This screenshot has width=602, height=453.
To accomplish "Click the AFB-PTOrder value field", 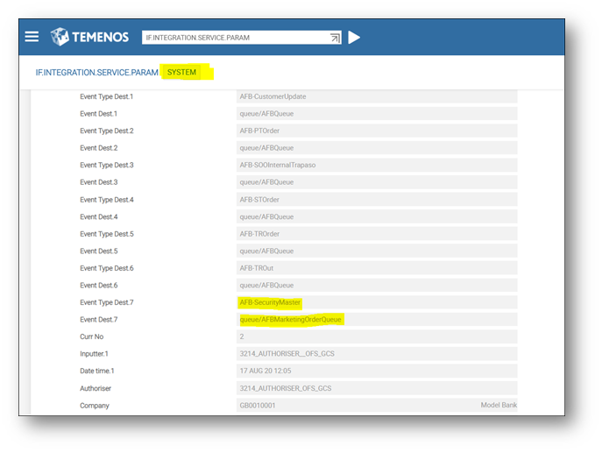I will 376,131.
